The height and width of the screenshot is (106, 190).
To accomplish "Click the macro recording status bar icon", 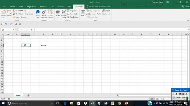I will (9, 99).
